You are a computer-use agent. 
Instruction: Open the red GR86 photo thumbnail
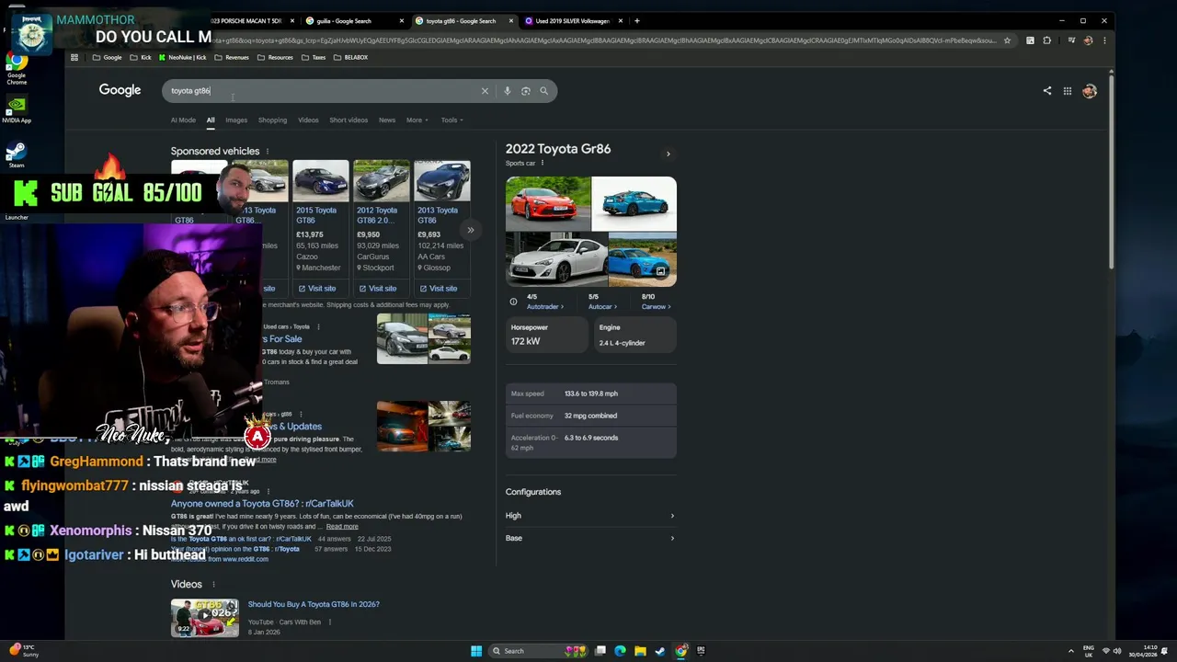pos(548,203)
